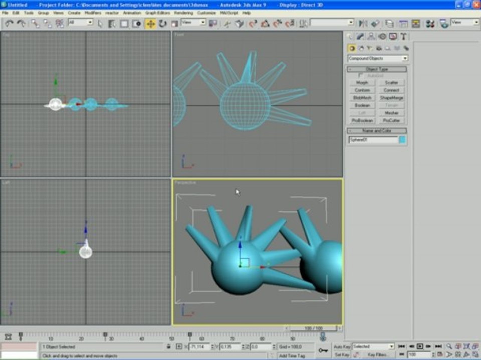Activate the Select and Move tool

151,23
